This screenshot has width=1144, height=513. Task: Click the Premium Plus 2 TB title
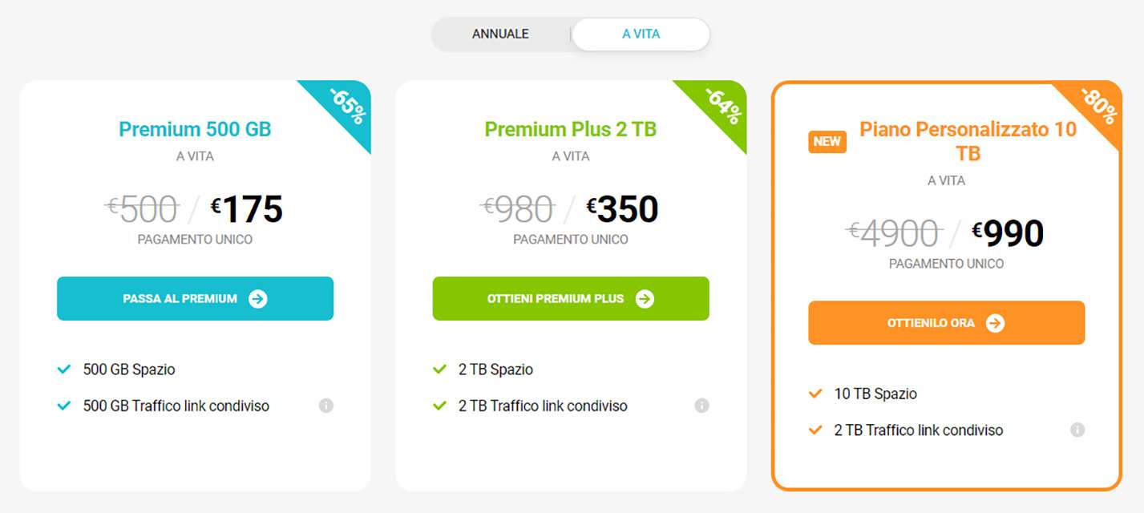click(x=570, y=129)
